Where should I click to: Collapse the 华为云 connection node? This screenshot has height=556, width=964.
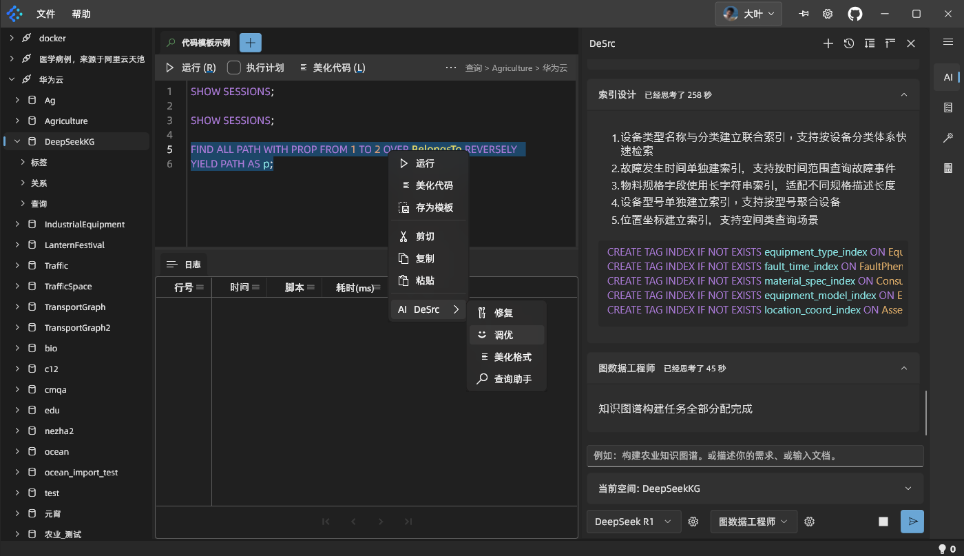click(12, 79)
